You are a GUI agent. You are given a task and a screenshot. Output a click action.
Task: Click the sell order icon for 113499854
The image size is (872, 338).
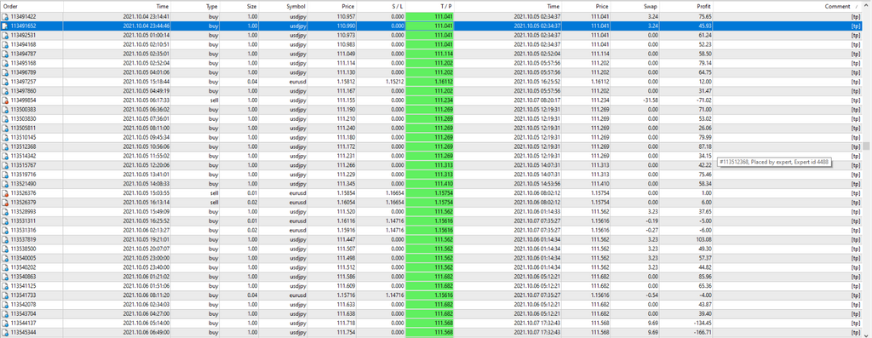(x=5, y=100)
